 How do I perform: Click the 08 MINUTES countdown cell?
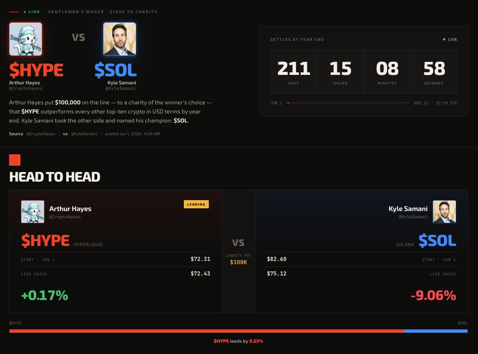click(x=387, y=71)
